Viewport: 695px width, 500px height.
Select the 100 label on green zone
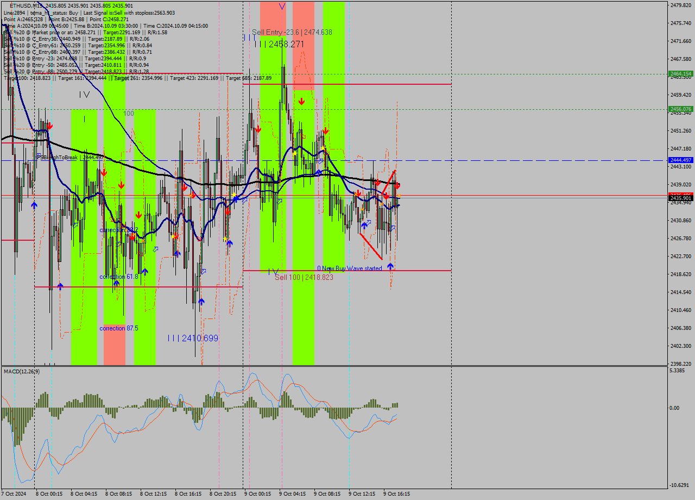(x=129, y=114)
